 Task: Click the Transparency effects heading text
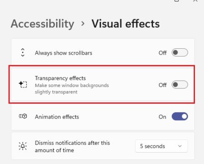[x=60, y=78]
